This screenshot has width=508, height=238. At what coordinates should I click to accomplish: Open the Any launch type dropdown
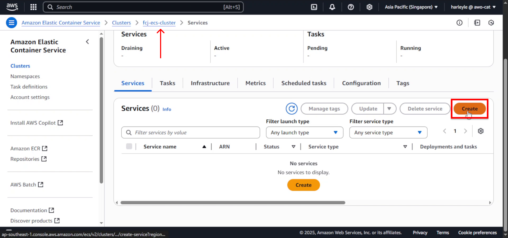tap(305, 132)
